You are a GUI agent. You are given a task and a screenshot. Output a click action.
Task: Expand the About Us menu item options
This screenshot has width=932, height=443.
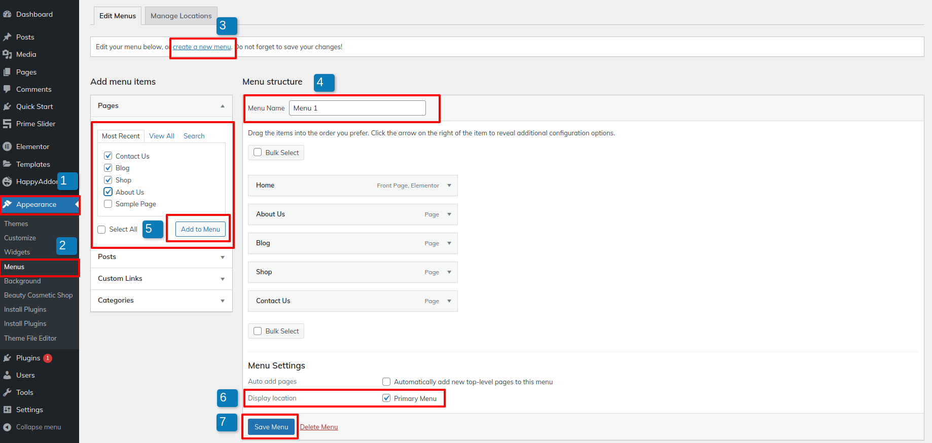[449, 214]
